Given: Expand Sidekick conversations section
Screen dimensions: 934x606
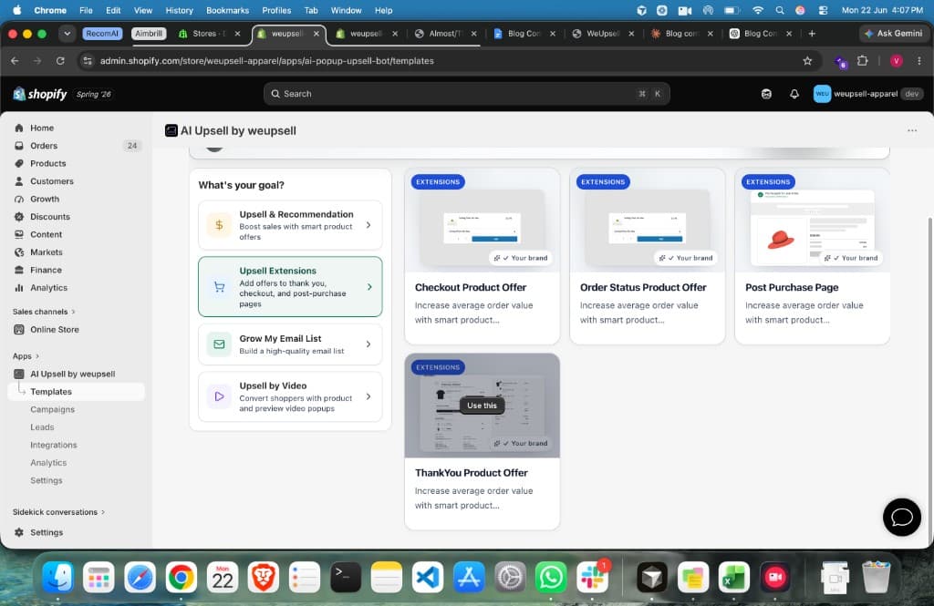Looking at the screenshot, I should tap(58, 512).
